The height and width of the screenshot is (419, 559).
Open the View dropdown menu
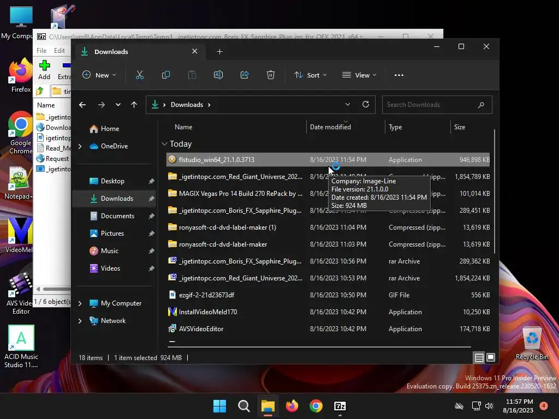pos(359,75)
